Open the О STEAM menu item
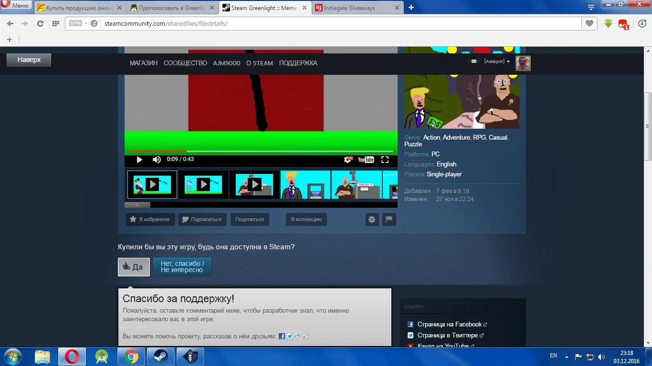This screenshot has width=652, height=366. click(x=260, y=63)
